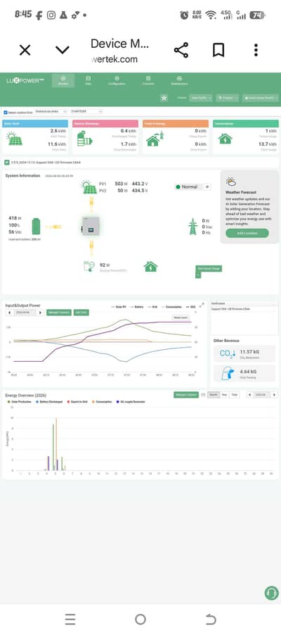
Task: Click the coal saving icon
Action: pyautogui.click(x=228, y=373)
